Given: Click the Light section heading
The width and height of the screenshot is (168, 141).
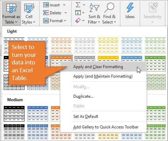Looking at the screenshot, I should [x=12, y=31].
